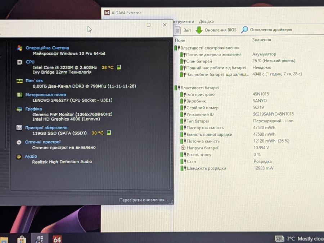Image resolution: width=324 pixels, height=243 pixels.
Task: Click the battery icon beside Унікальний ID
Action: (183, 115)
